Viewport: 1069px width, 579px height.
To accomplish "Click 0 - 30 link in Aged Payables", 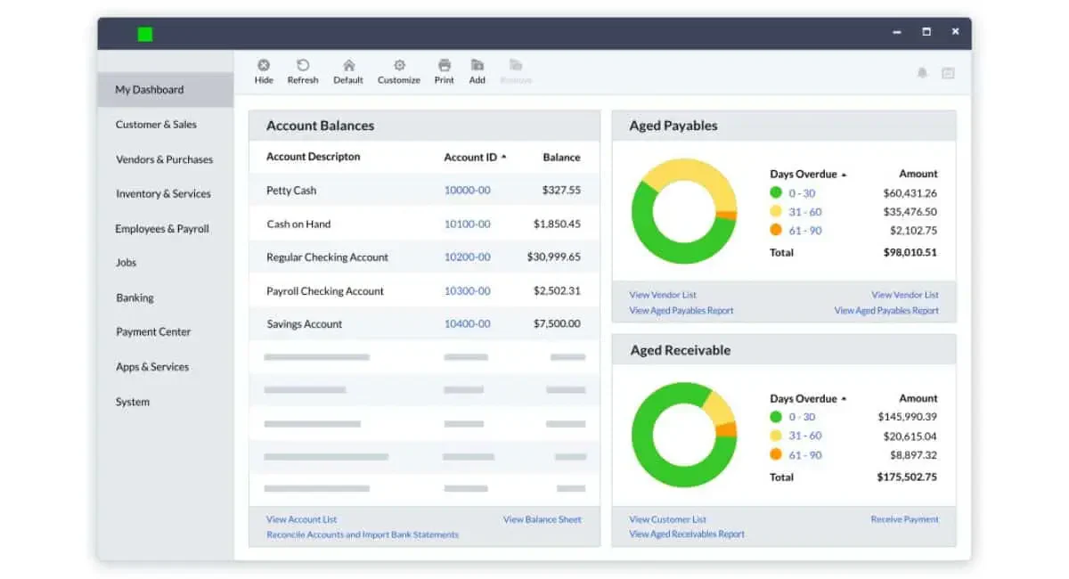I will pos(802,193).
